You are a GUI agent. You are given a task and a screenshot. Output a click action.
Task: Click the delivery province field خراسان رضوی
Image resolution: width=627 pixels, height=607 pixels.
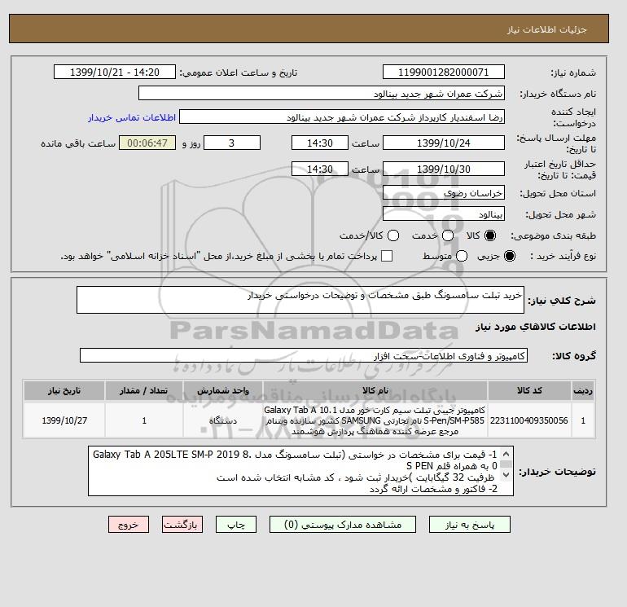(x=444, y=193)
